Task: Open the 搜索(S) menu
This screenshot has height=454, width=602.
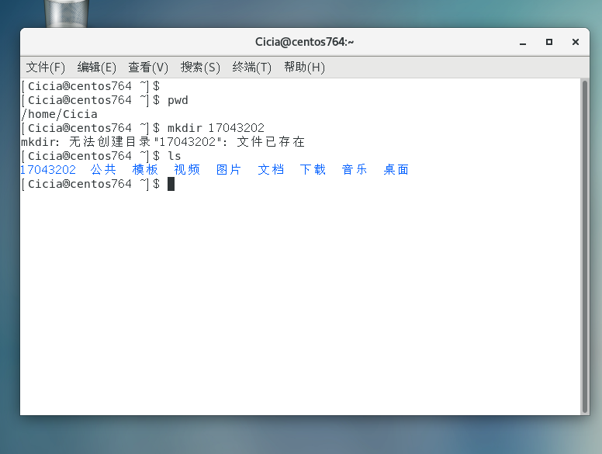Action: [200, 68]
